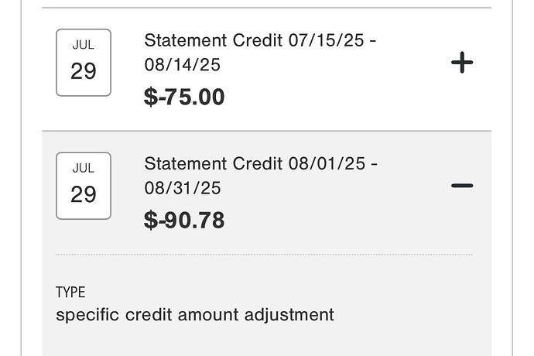This screenshot has width=534, height=356.
Task: Click day '29' in the white row badge
Action: click(84, 71)
